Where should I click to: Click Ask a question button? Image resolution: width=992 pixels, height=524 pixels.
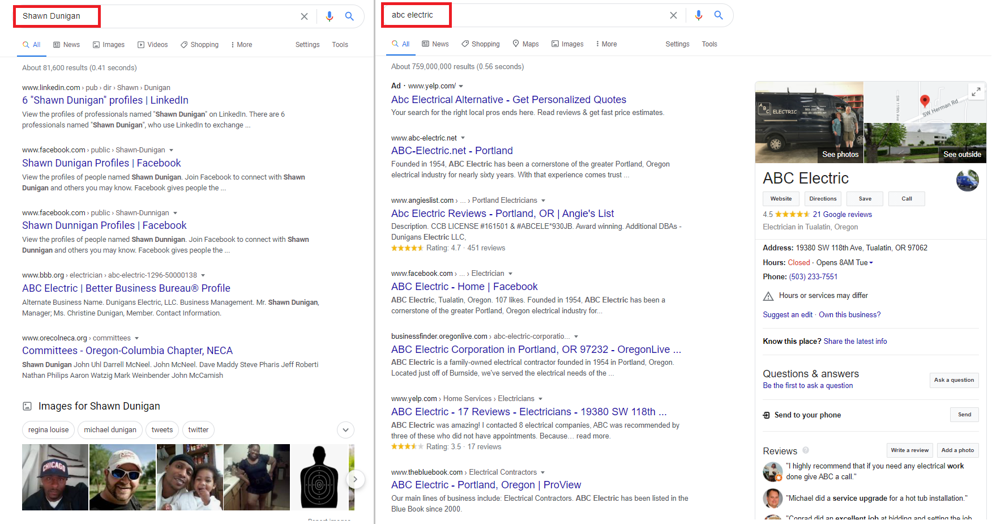pos(954,380)
